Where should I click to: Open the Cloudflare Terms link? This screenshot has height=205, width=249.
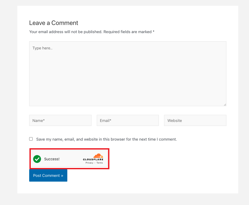click(x=100, y=163)
